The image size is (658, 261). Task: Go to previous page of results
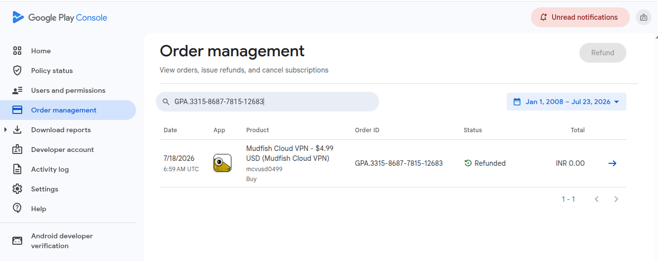[x=597, y=199]
